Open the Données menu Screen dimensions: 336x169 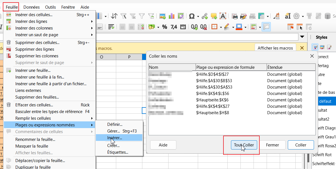(31, 7)
